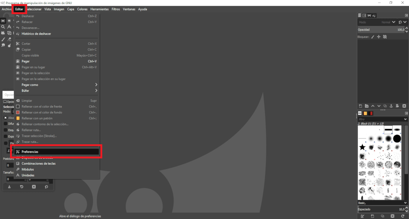
Task: Enable the Esquinas redondeadas checkbox
Action: coord(6,130)
